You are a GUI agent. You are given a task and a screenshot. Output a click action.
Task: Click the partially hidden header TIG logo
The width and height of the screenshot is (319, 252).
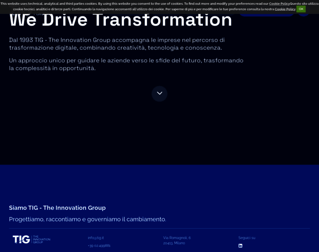tap(25, 14)
